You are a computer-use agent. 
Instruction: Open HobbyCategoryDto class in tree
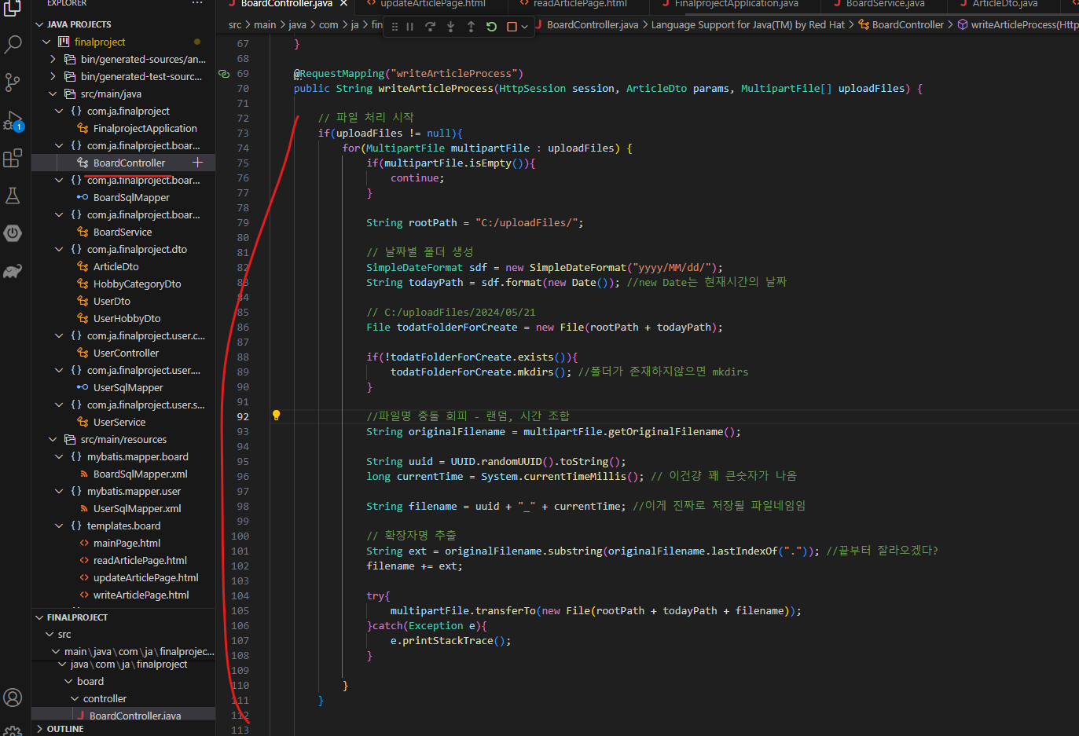[x=137, y=284]
